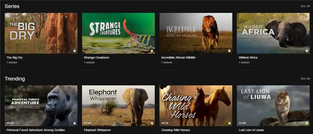The width and height of the screenshot is (313, 134).
Task: Click lock icon on Primeval Forest Adventure thumbnail
Action: pos(74,123)
